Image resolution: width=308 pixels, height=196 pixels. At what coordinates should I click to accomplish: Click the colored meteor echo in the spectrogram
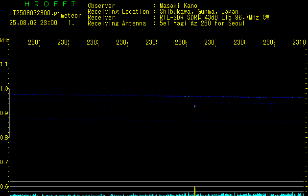[195, 106]
